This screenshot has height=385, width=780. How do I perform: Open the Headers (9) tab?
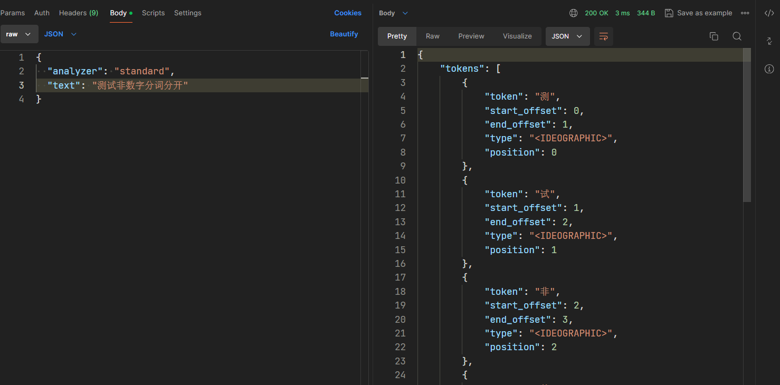79,13
